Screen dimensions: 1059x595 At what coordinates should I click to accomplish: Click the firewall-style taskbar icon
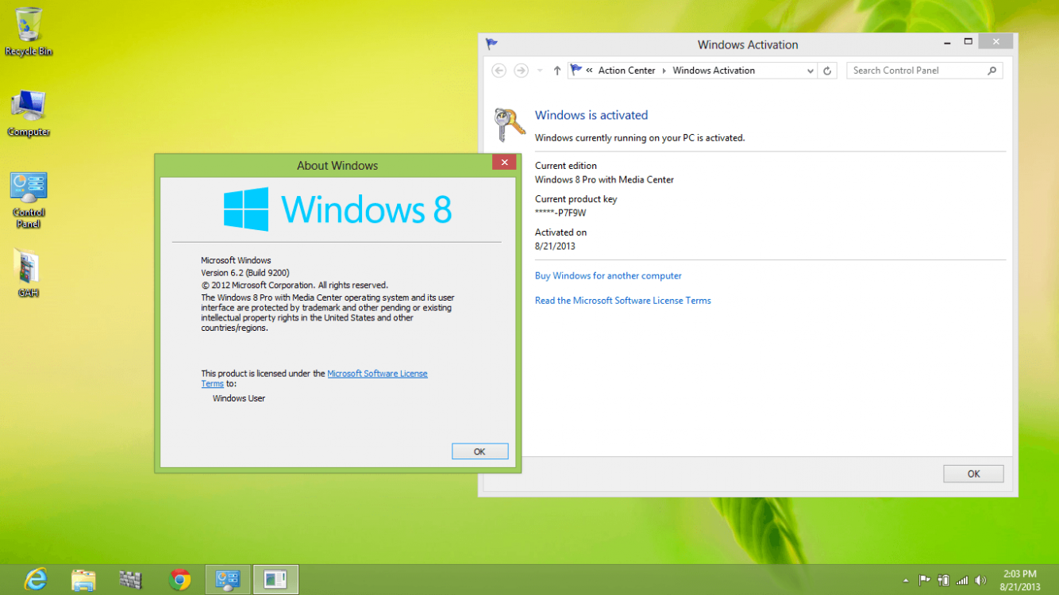(131, 580)
